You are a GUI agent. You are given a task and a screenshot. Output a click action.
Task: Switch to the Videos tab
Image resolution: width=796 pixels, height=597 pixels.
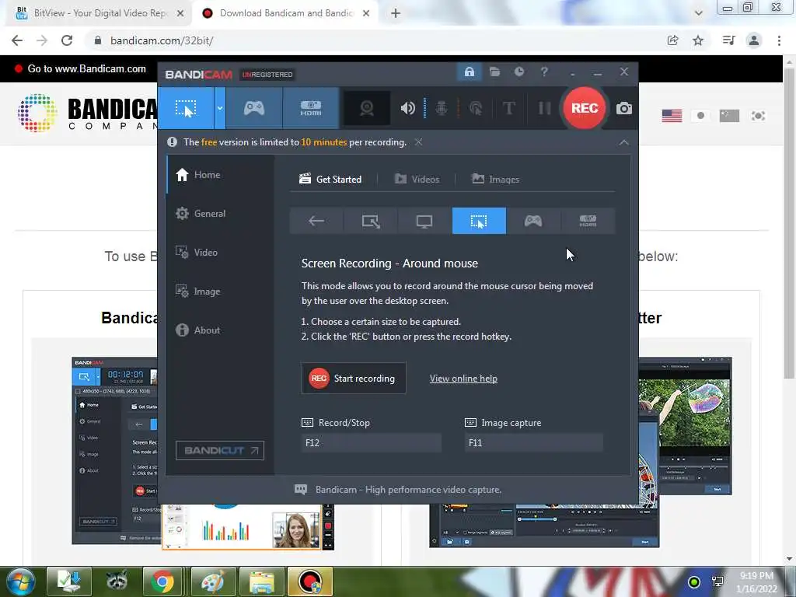point(417,180)
